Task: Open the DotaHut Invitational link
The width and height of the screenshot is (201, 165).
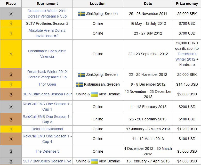Action: 47,129
